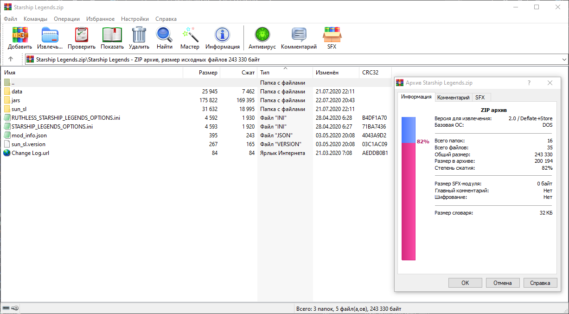The height and width of the screenshot is (314, 569).
Task: Click the 'Степень сжатия' label in dialog
Action: (455, 168)
